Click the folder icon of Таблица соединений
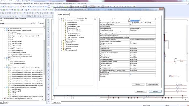The height and width of the screenshot is (106, 189). click(x=63, y=50)
